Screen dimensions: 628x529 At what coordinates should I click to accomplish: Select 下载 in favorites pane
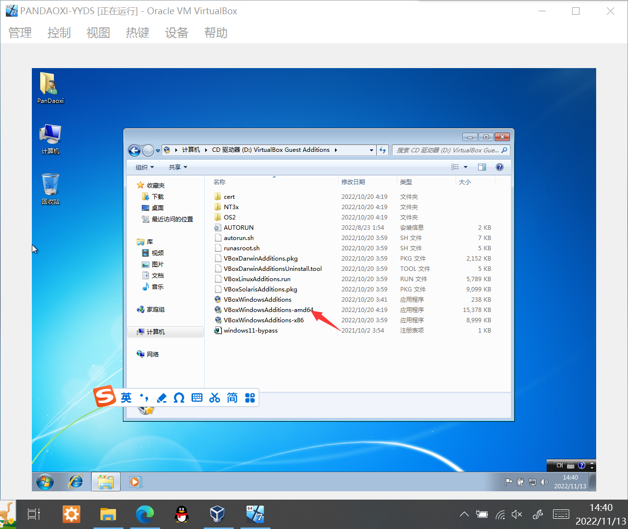(153, 196)
